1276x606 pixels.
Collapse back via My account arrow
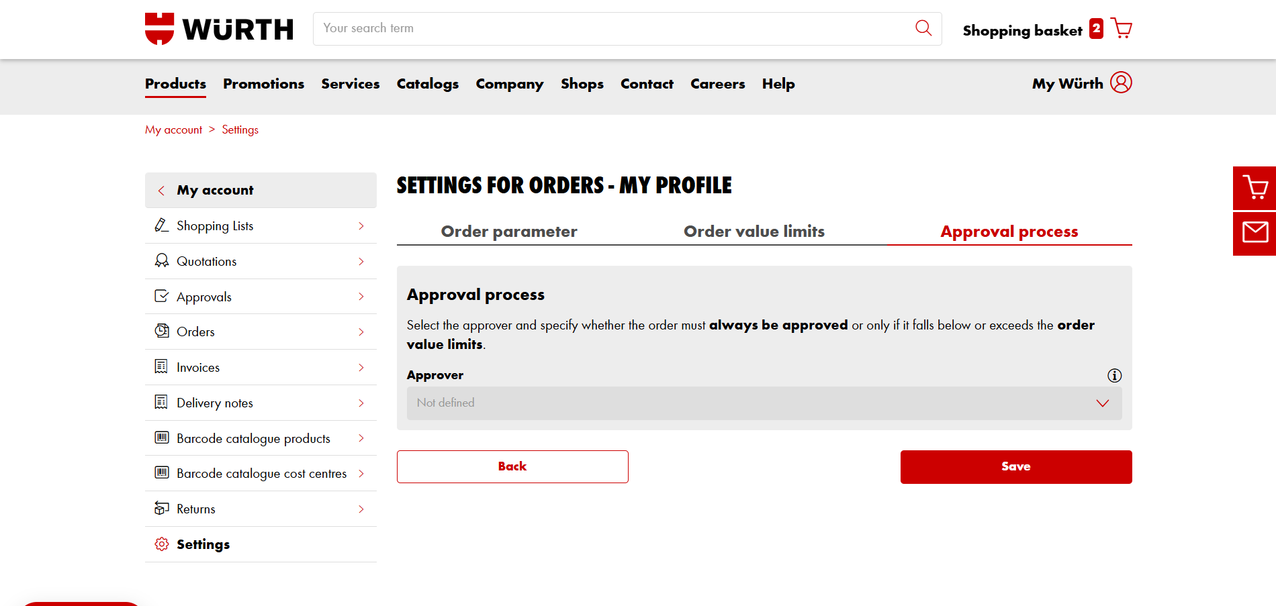tap(161, 191)
